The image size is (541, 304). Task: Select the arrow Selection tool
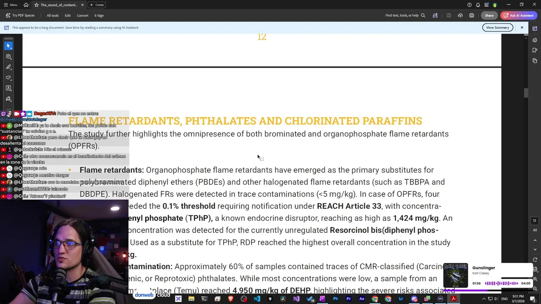(x=8, y=46)
